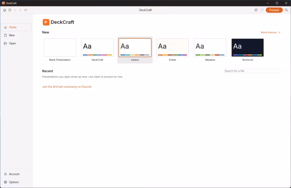Screen dimensions: 291x188
Task: Open Options in the sidebar
Action: click(x=16, y=182)
